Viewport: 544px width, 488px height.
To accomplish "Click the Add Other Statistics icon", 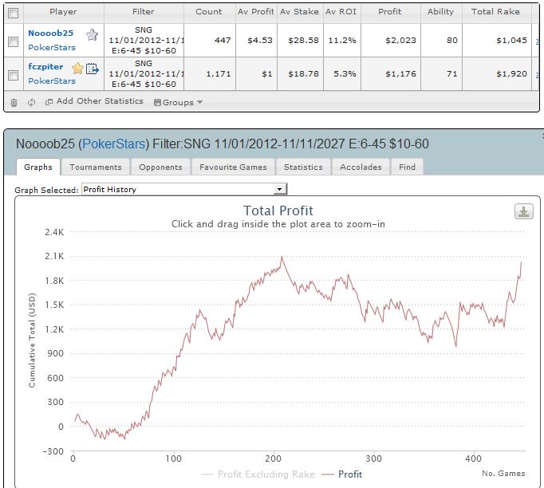I will 49,101.
